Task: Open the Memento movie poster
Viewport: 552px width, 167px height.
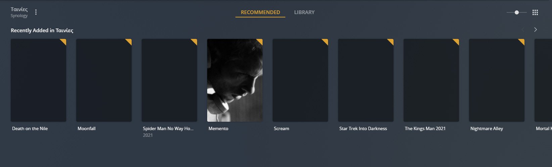Action: (x=235, y=80)
